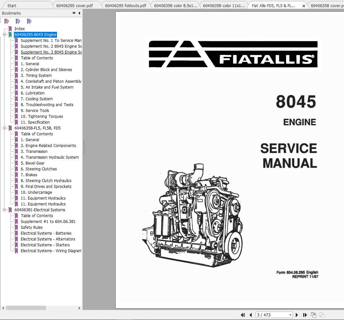344x320 pixels.
Task: Go to the next page
Action: 297,315
